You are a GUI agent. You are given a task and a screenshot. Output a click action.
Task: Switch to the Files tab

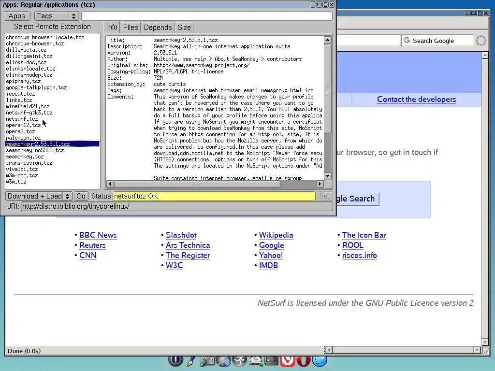coord(131,28)
